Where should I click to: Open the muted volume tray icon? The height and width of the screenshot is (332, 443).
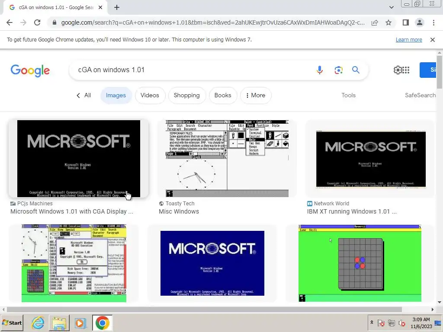point(401,322)
